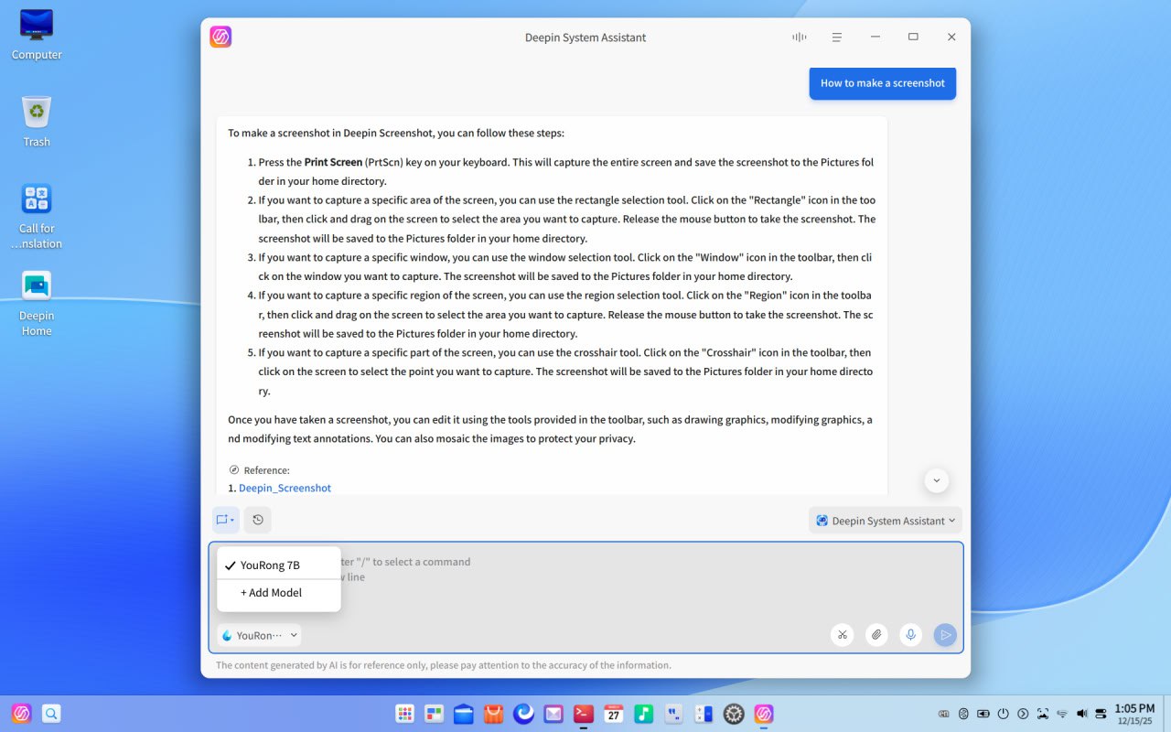1171x732 pixels.
Task: Open the Calculator in the dock
Action: (704, 714)
